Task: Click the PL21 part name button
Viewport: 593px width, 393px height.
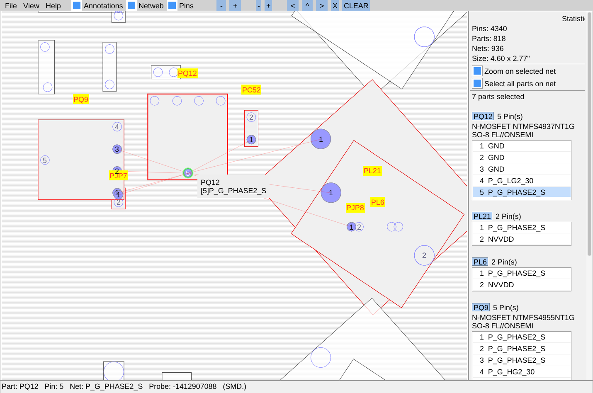Action: 482,216
